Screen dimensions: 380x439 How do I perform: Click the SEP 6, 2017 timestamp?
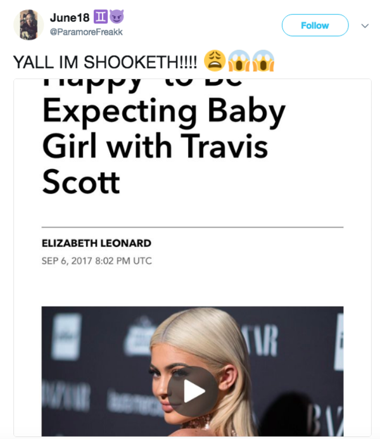(x=96, y=260)
